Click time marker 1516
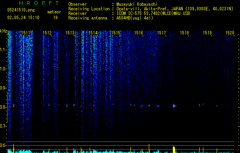This screenshot has height=153, width=240. (139, 33)
